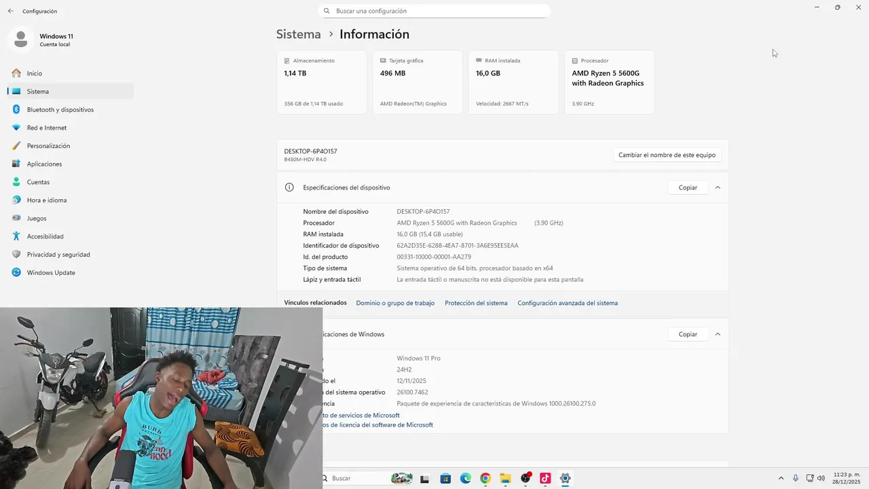Click the Aplicaciones icon in sidebar
869x489 pixels.
(16, 164)
